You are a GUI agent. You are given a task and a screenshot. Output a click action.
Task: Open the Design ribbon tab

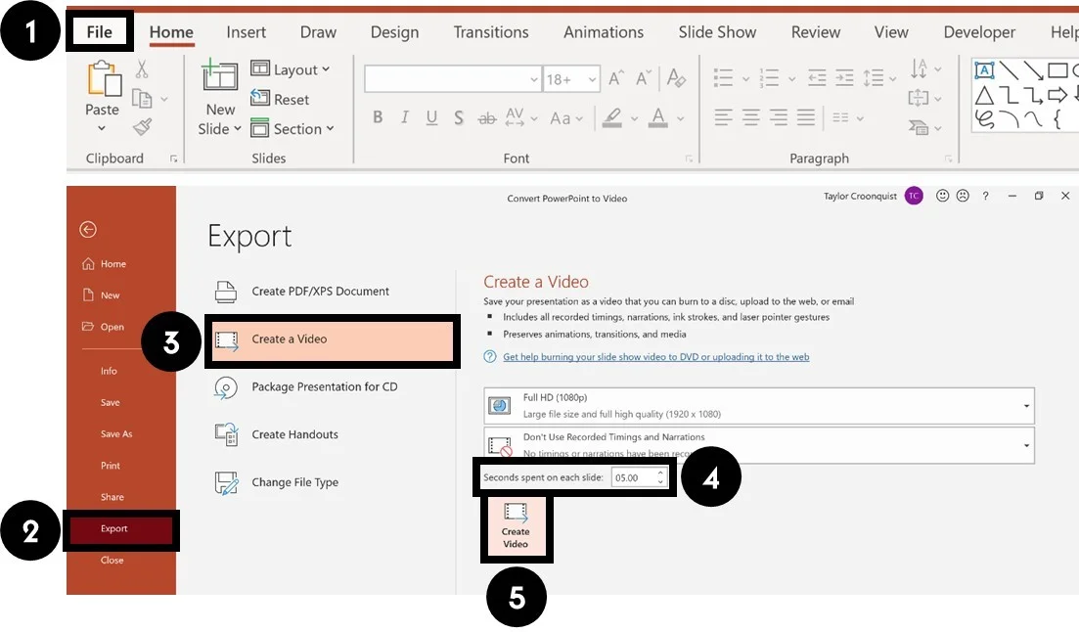394,32
